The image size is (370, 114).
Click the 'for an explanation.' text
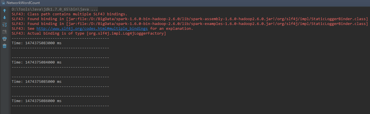[172, 29]
